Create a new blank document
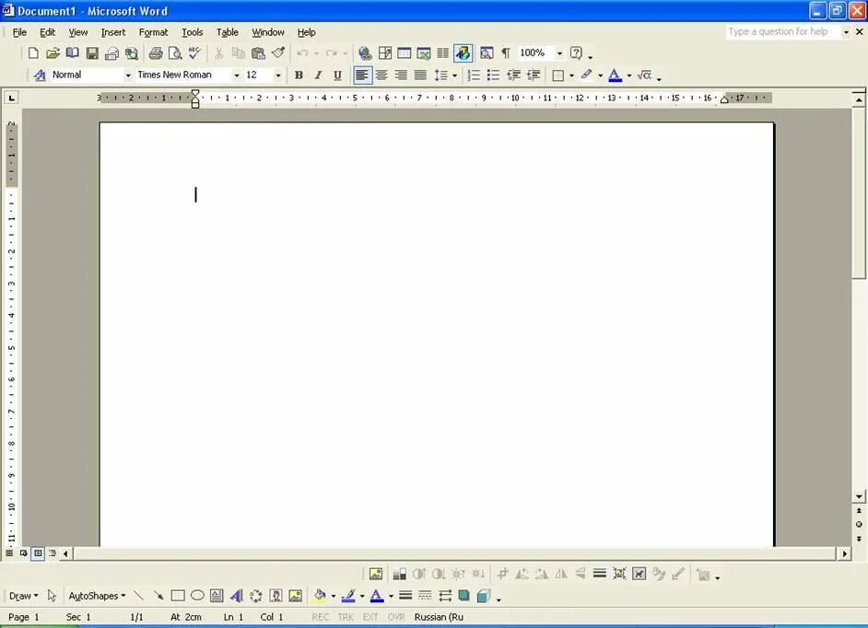 coord(33,53)
